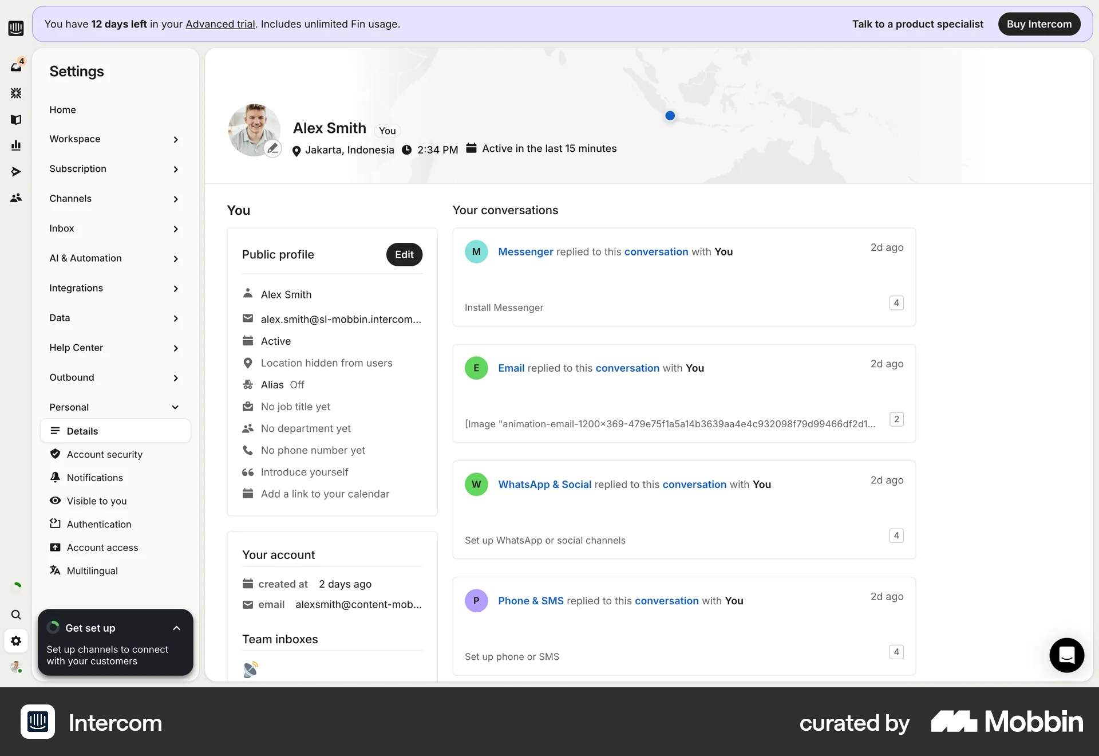
Task: Open the Fin AI Agent section
Action: coord(15,93)
